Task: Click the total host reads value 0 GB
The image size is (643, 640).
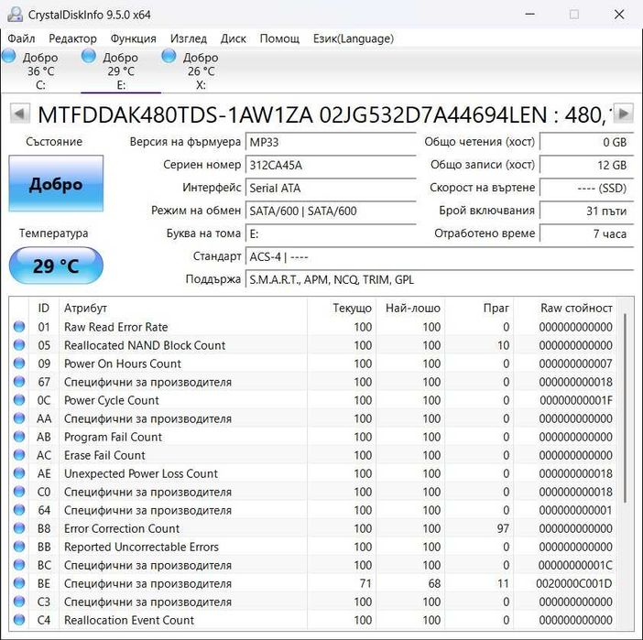Action: tap(587, 142)
